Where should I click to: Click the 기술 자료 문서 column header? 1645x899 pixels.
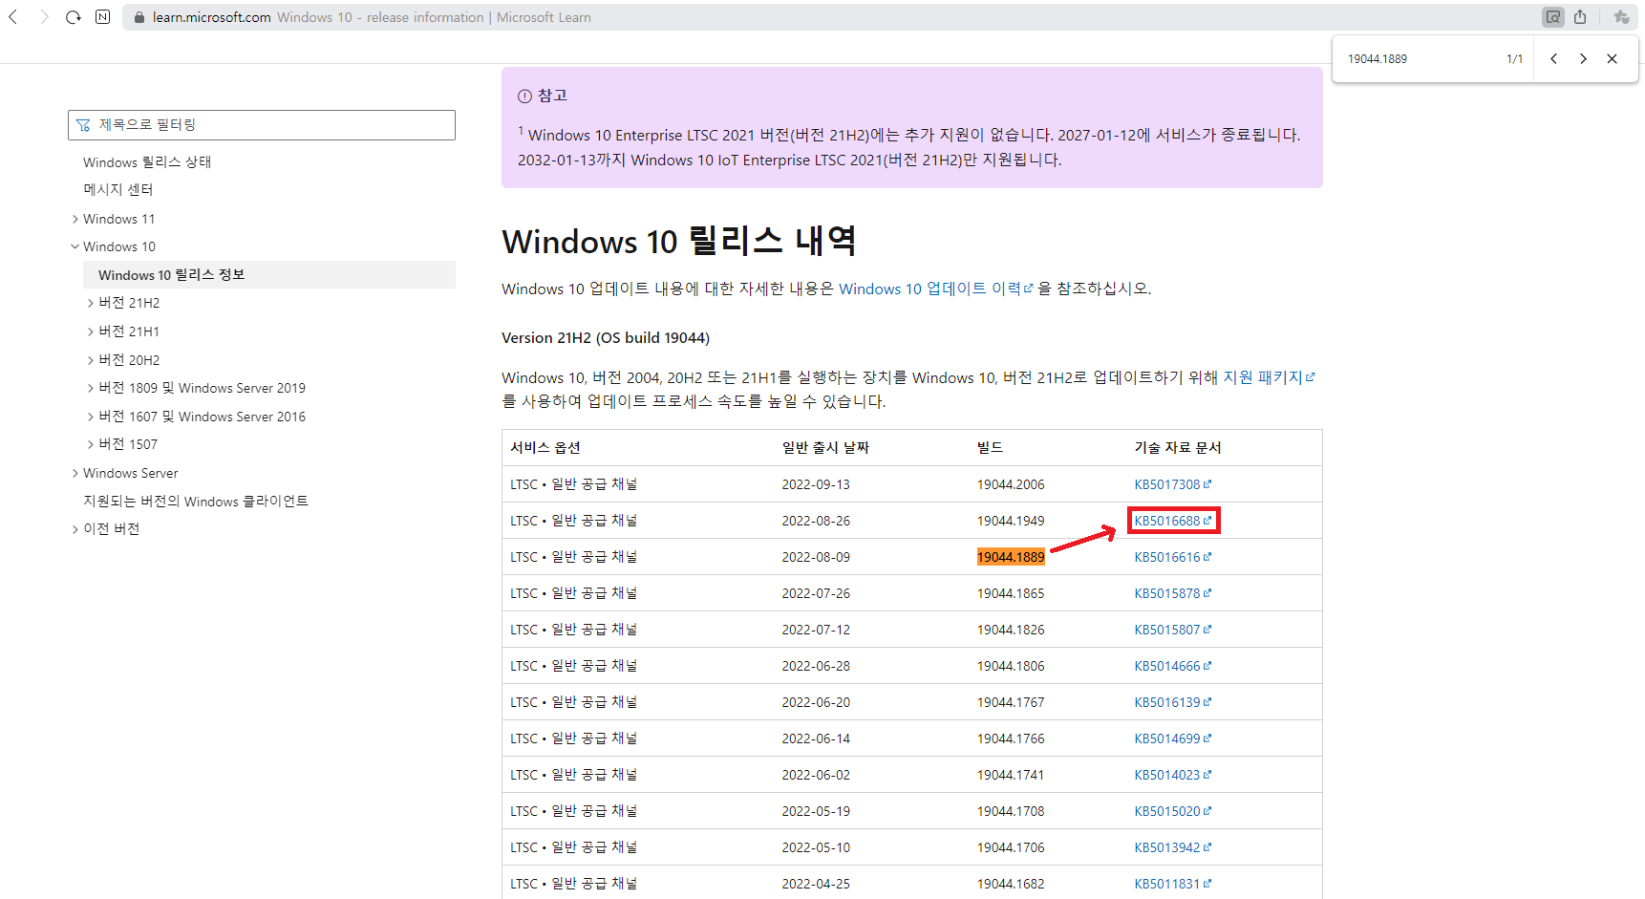tap(1178, 448)
